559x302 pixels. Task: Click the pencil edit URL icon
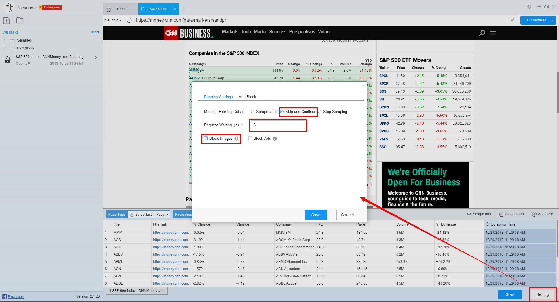pos(512,20)
